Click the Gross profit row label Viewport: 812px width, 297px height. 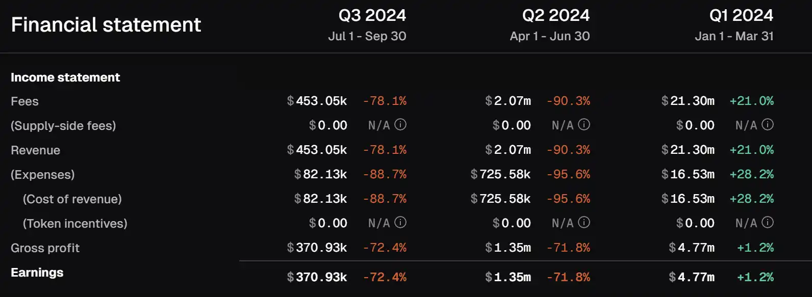tap(45, 248)
